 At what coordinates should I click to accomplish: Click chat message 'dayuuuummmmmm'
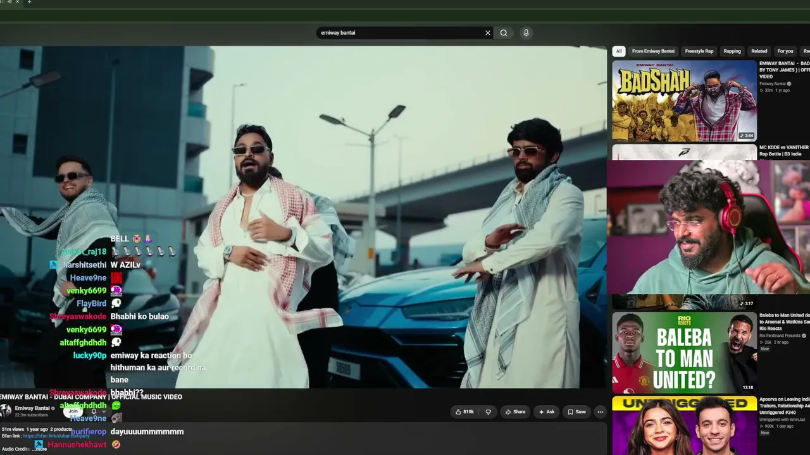pyautogui.click(x=147, y=432)
